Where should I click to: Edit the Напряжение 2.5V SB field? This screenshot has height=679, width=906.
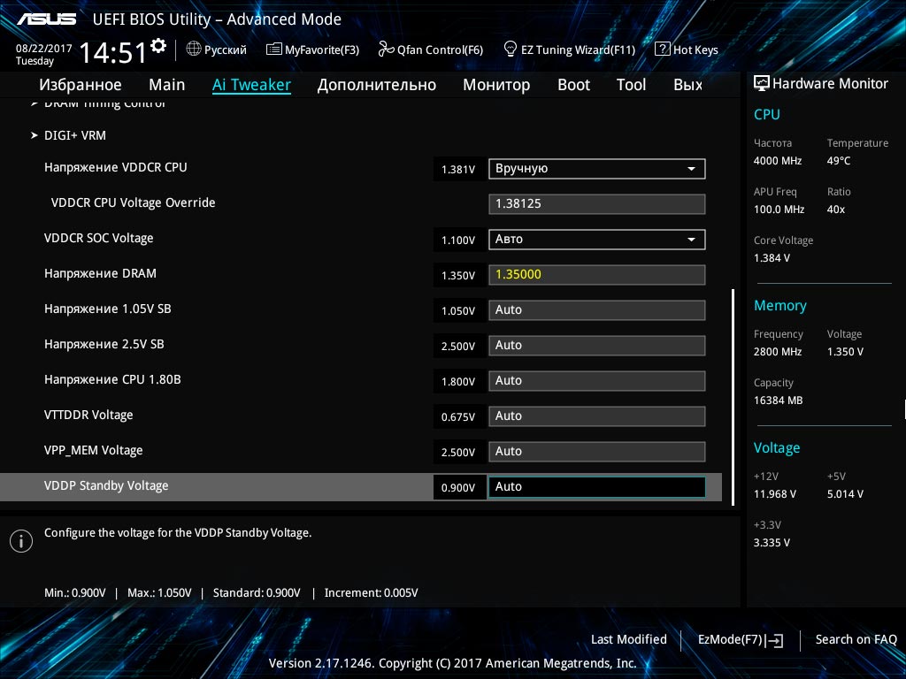tap(597, 346)
